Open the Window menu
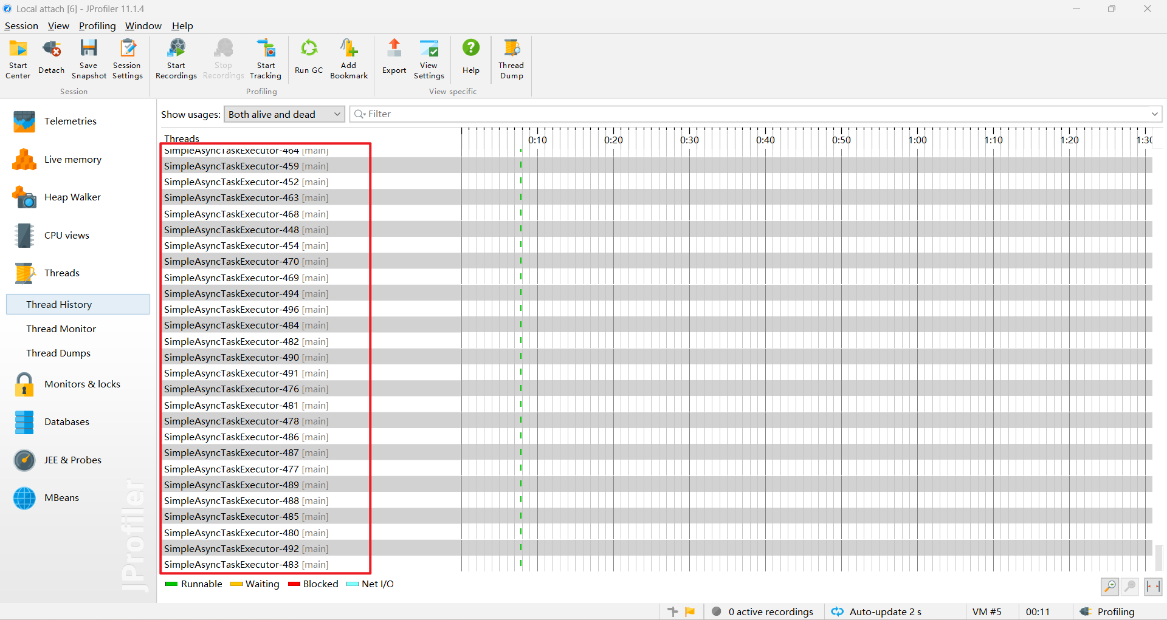 [143, 26]
